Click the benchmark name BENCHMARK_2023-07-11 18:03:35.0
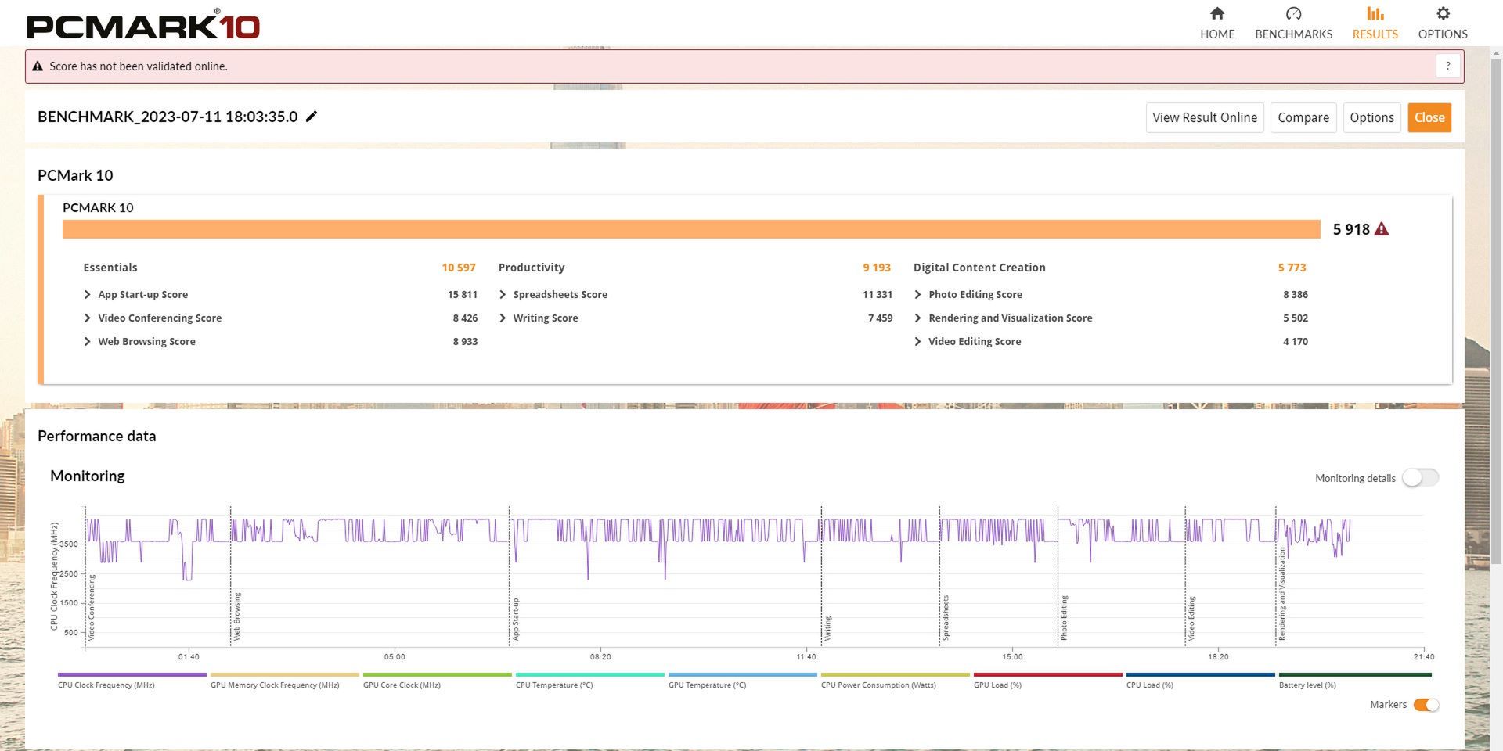The height and width of the screenshot is (751, 1503). [x=168, y=117]
